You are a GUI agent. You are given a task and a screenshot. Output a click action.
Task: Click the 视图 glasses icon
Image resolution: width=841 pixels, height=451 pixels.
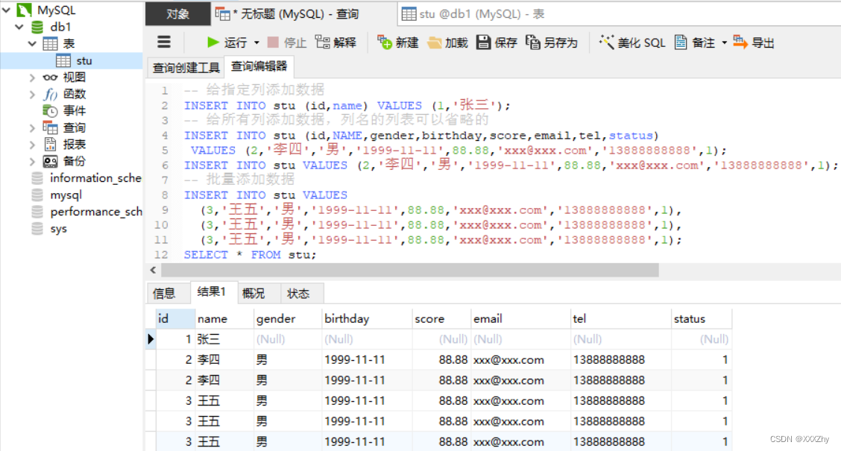click(x=50, y=78)
